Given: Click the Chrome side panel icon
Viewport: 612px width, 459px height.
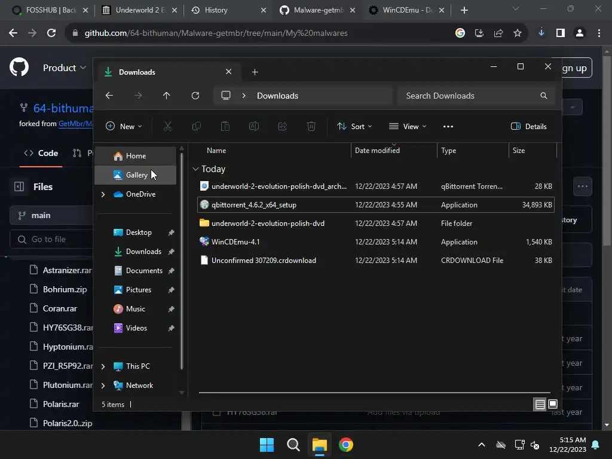Looking at the screenshot, I should [x=561, y=33].
